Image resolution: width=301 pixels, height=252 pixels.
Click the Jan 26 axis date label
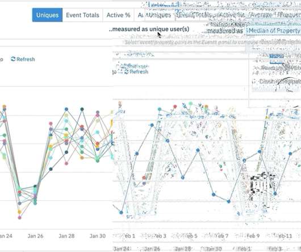[35, 236]
